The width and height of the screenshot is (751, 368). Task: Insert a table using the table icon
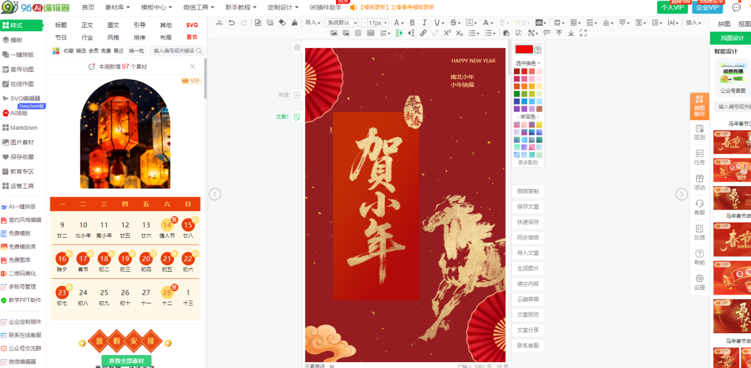pos(370,33)
